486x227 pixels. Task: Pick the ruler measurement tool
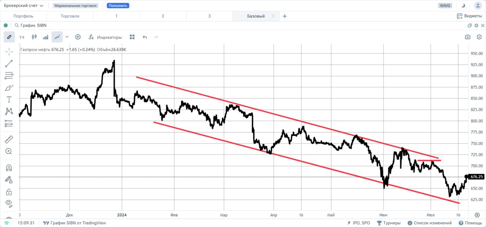coord(9,139)
